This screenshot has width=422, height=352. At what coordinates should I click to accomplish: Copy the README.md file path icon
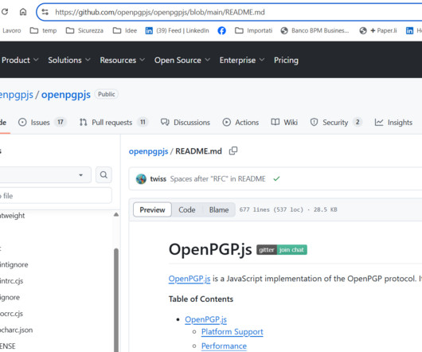(233, 151)
